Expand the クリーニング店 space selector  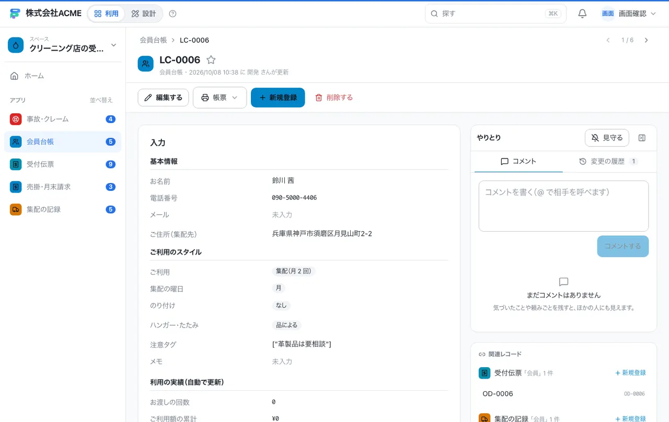[63, 45]
